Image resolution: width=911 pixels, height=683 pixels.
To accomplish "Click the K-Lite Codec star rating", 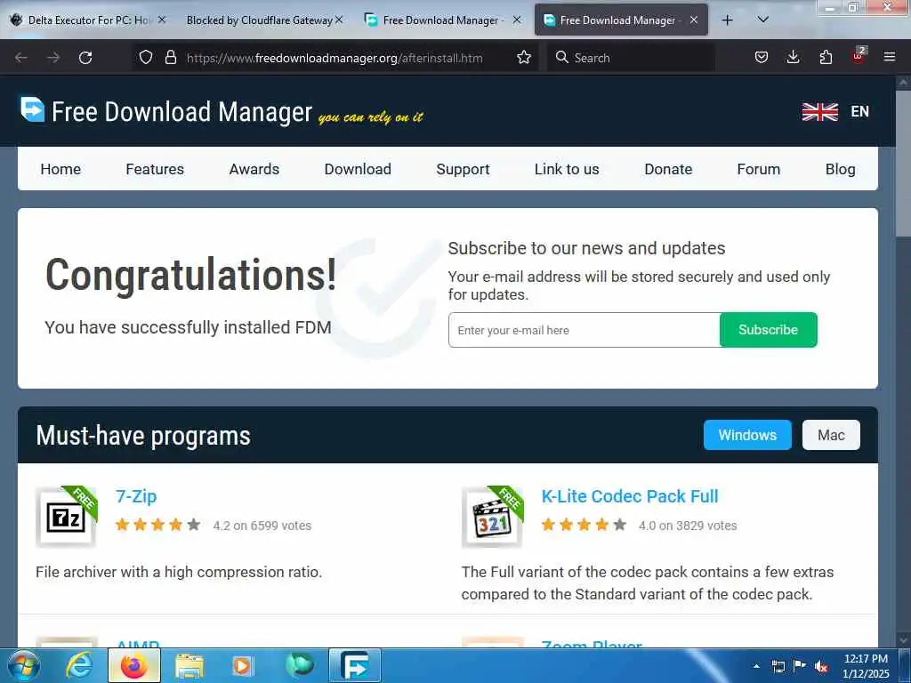I will (x=584, y=525).
